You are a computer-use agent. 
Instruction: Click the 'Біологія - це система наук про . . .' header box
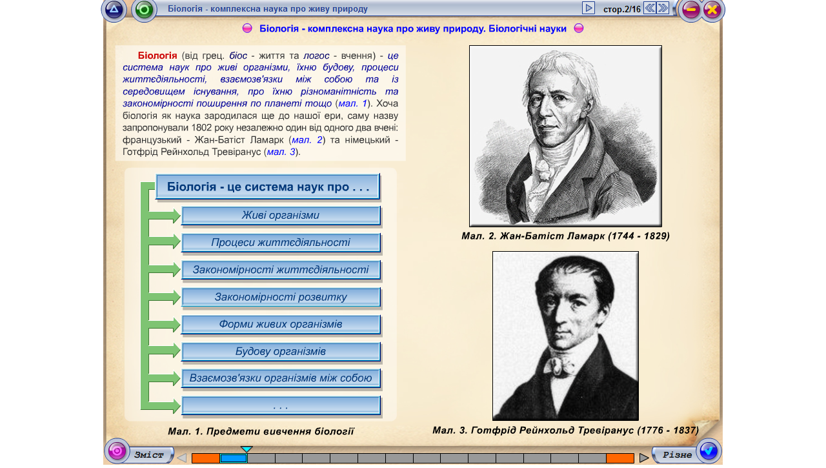268,187
